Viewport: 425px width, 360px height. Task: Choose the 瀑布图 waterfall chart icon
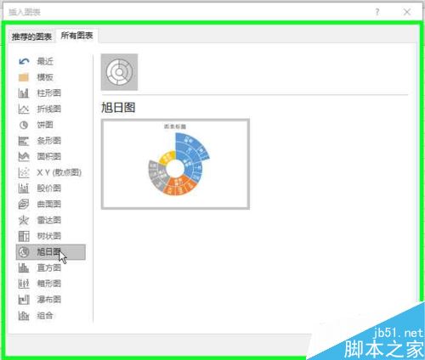point(24,299)
